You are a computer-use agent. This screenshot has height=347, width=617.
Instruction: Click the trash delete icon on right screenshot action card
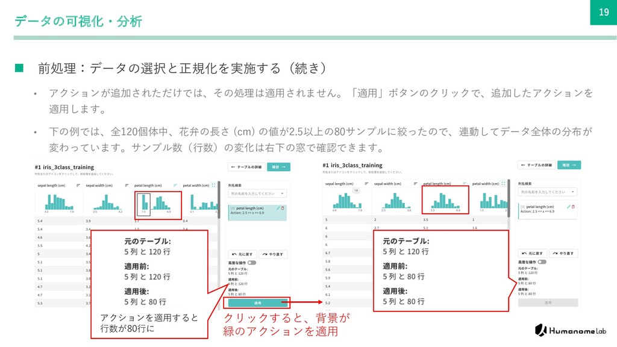(573, 207)
